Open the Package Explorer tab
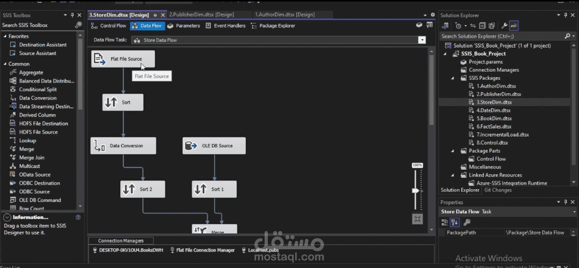The width and height of the screenshot is (579, 268). click(273, 26)
